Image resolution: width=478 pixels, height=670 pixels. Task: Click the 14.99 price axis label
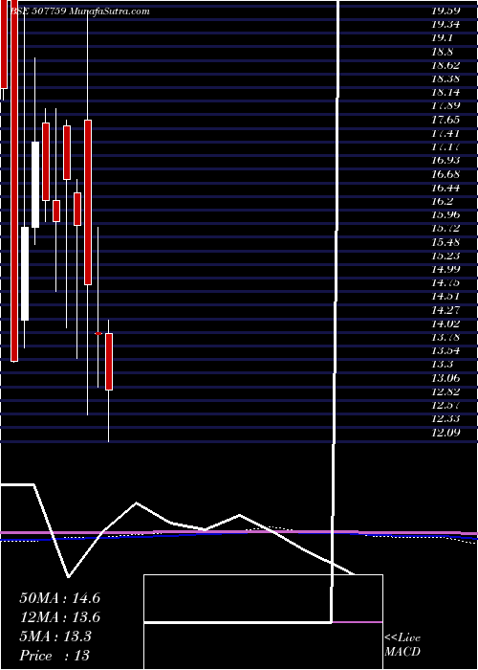pyautogui.click(x=445, y=269)
